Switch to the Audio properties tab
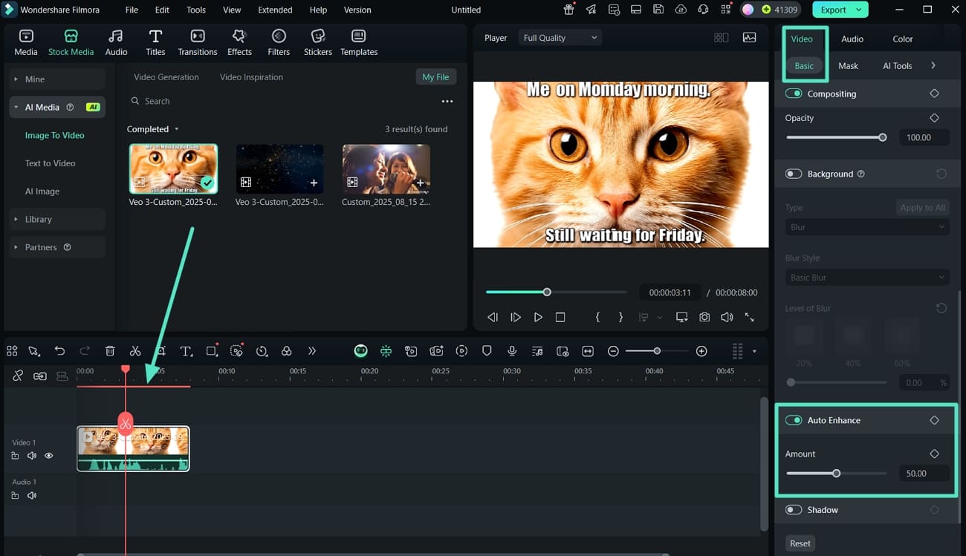The height and width of the screenshot is (556, 966). 852,39
